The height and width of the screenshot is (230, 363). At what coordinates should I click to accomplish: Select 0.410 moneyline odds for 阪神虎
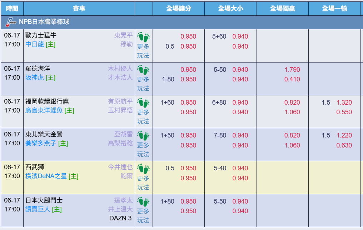[x=292, y=79]
